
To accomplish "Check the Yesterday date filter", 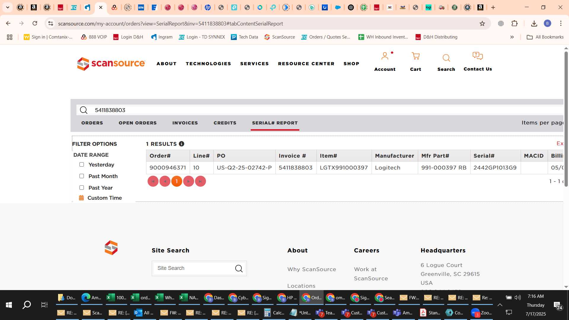I will 81,164.
